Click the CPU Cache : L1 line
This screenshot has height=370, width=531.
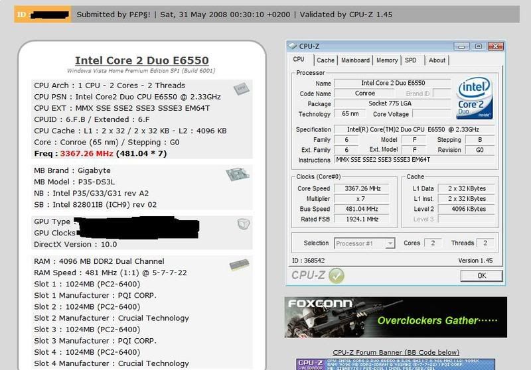[130, 131]
